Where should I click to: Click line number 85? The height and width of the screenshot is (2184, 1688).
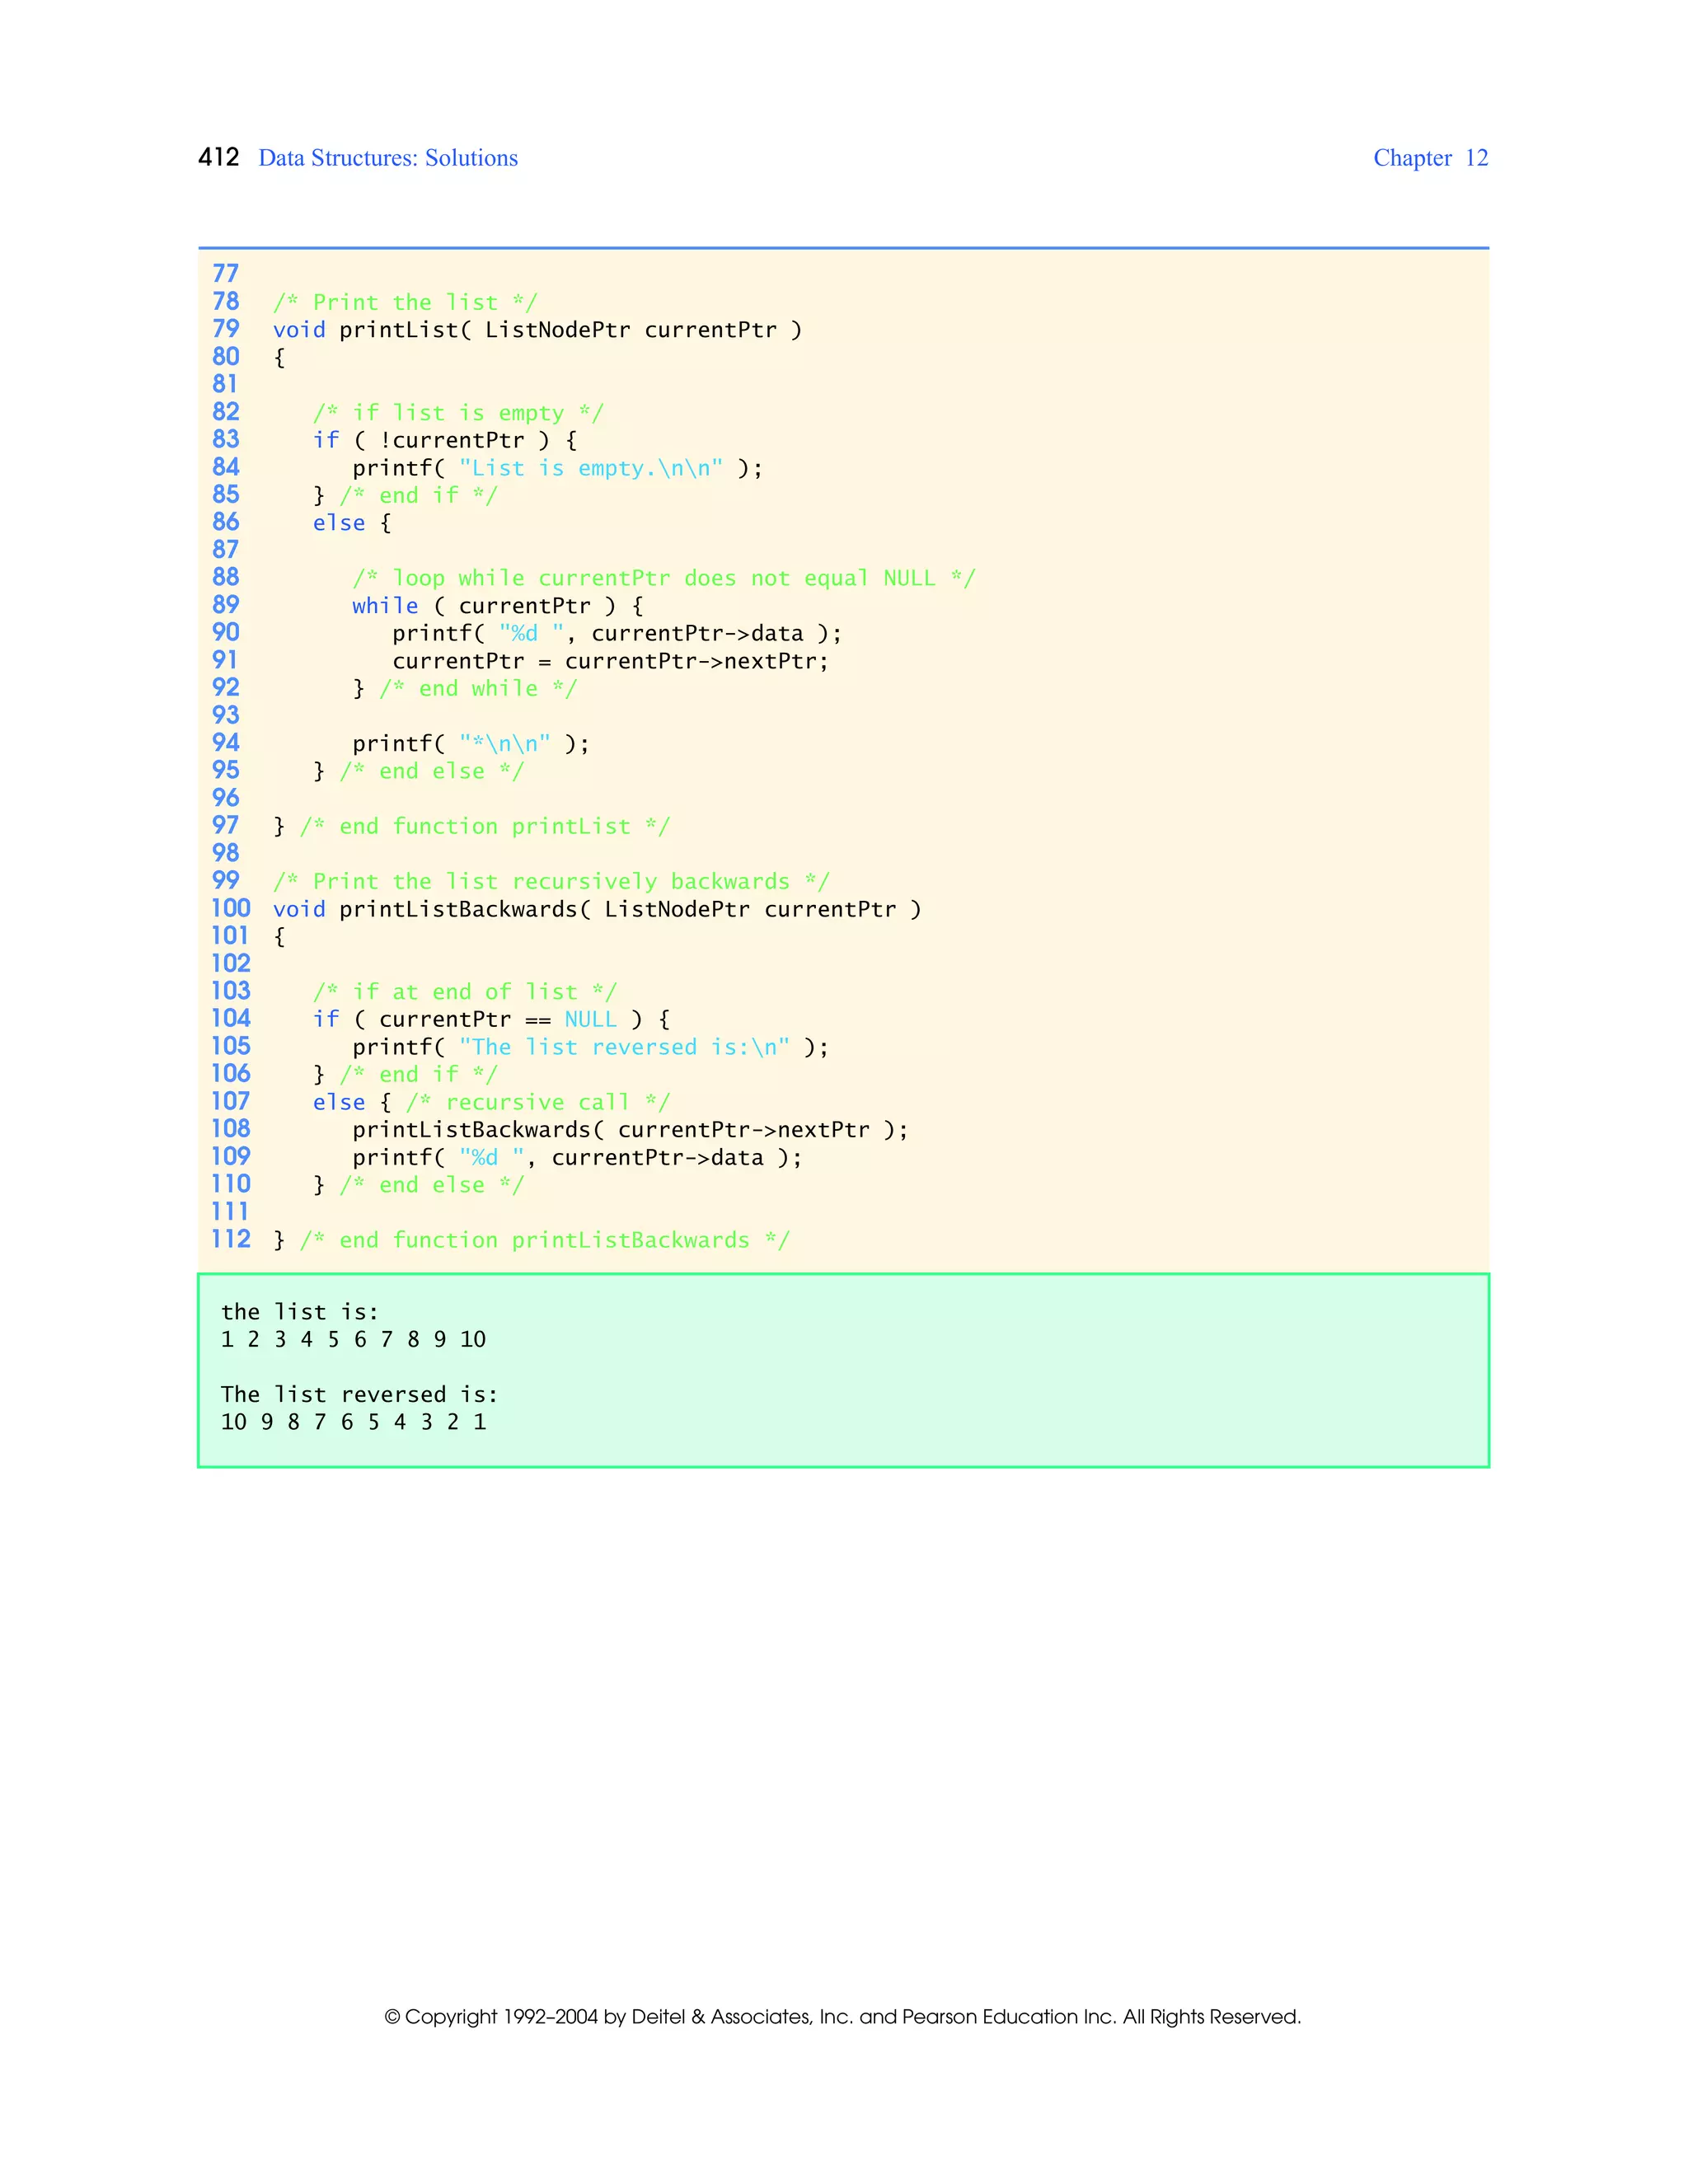[226, 495]
